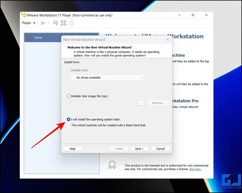
Task: Select I will install the operating system later
Action: click(x=69, y=119)
